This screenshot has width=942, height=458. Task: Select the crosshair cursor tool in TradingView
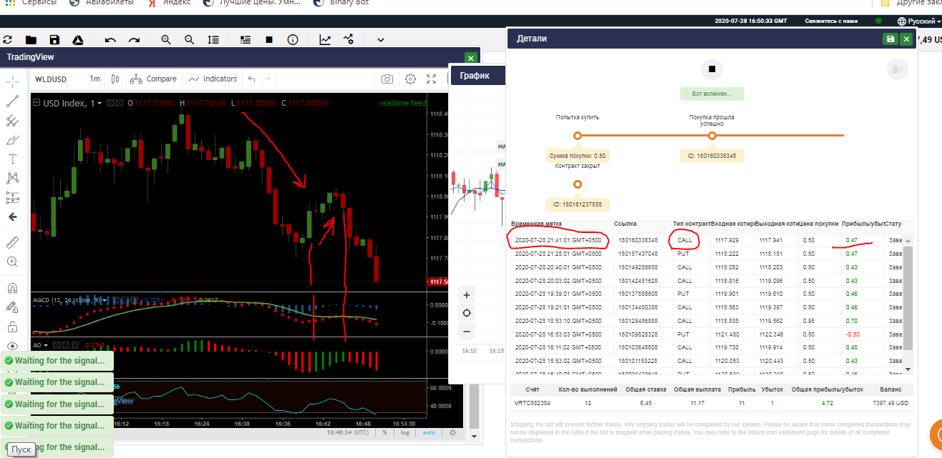pyautogui.click(x=12, y=81)
